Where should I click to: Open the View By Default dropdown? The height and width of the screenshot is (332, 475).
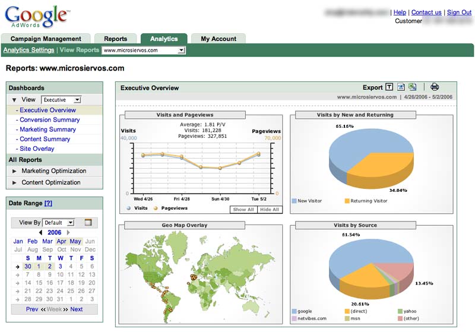[58, 223]
